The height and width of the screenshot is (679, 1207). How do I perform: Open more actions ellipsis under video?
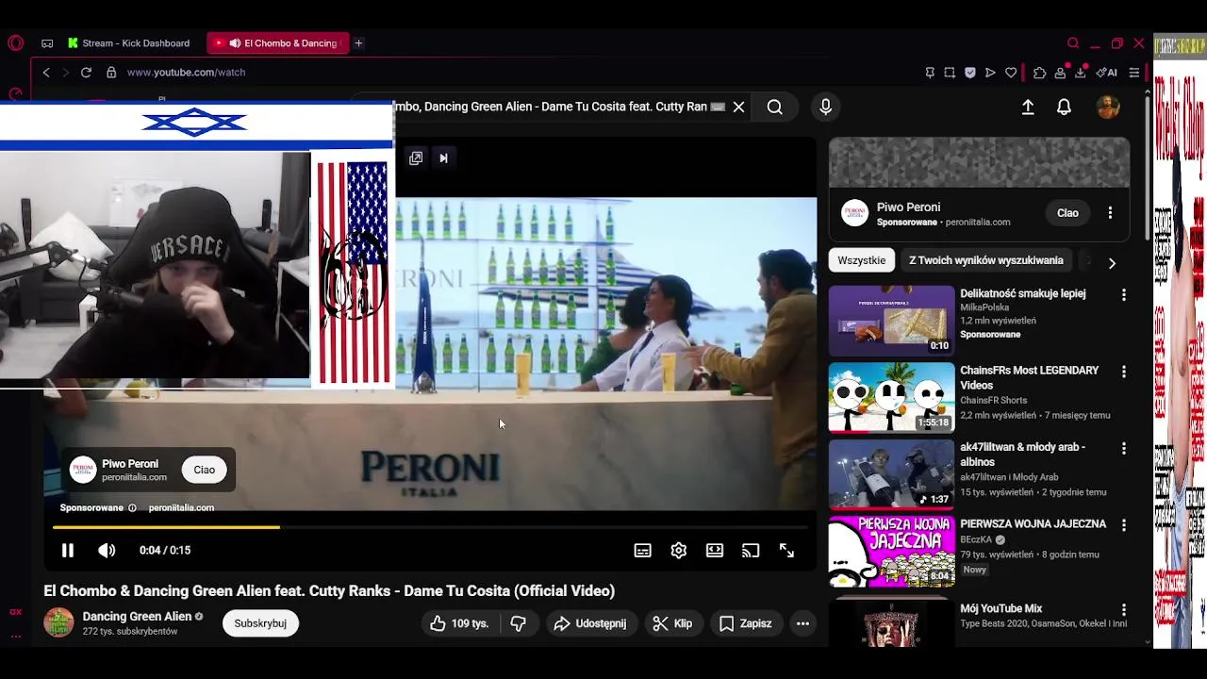[x=802, y=623]
